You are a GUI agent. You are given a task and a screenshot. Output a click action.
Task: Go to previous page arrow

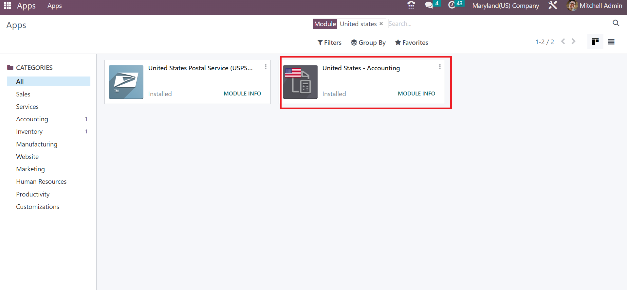(x=563, y=42)
